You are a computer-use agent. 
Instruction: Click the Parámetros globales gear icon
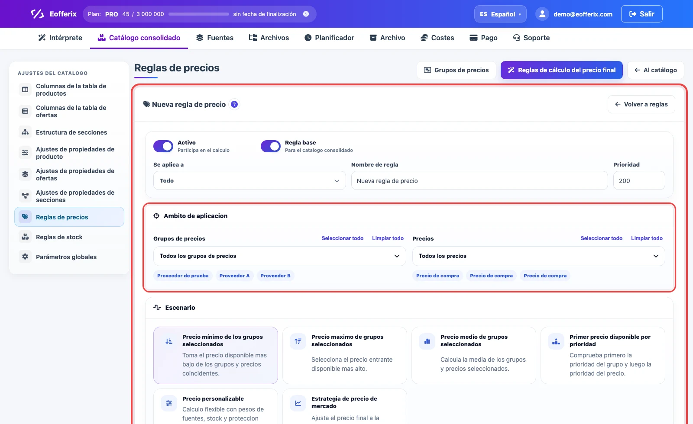(x=25, y=257)
